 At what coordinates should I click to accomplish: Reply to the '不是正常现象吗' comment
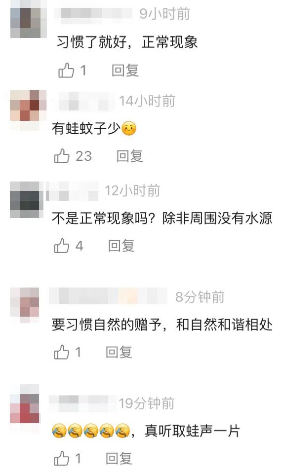[121, 246]
